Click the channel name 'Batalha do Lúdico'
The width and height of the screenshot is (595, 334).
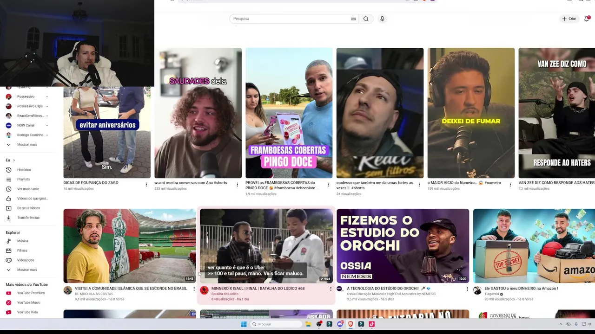(x=225, y=294)
